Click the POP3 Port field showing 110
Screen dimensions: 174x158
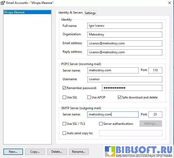pos(155,70)
